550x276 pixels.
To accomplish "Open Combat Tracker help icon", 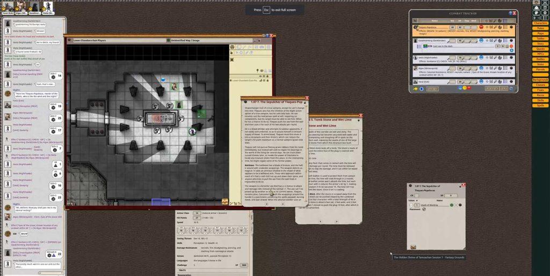I will tap(510, 13).
